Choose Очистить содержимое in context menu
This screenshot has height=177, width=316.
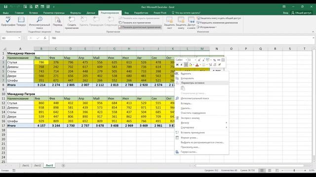[x=201, y=113]
